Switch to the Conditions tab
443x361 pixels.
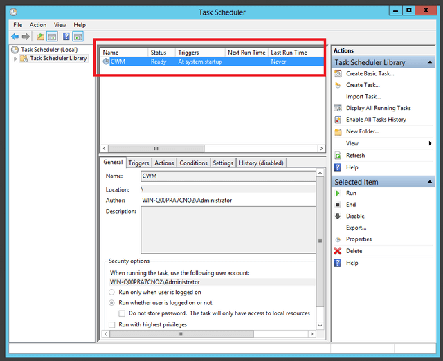point(194,163)
